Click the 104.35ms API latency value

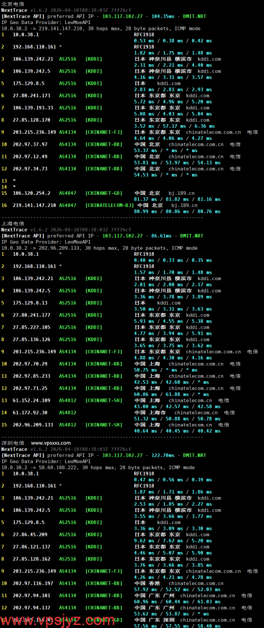pyautogui.click(x=163, y=16)
